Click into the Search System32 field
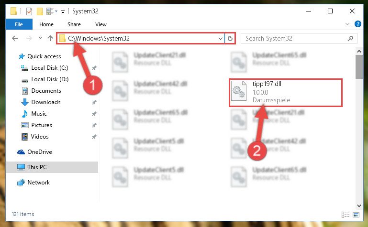368x227 pixels. (296, 38)
